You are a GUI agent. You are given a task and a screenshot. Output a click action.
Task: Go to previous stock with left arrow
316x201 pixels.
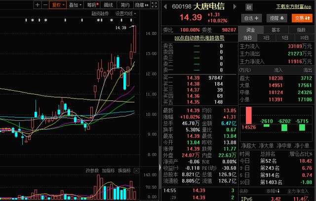(165, 6)
